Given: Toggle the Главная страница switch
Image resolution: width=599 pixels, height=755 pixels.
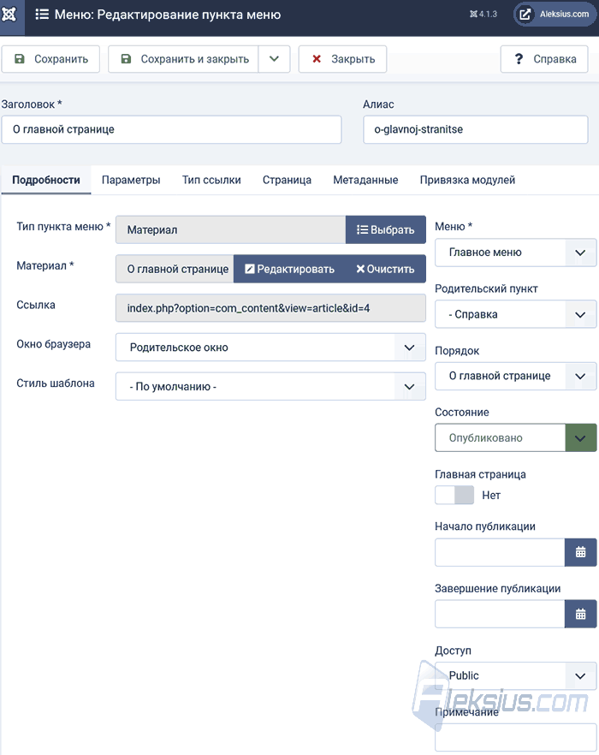Looking at the screenshot, I should pyautogui.click(x=454, y=495).
